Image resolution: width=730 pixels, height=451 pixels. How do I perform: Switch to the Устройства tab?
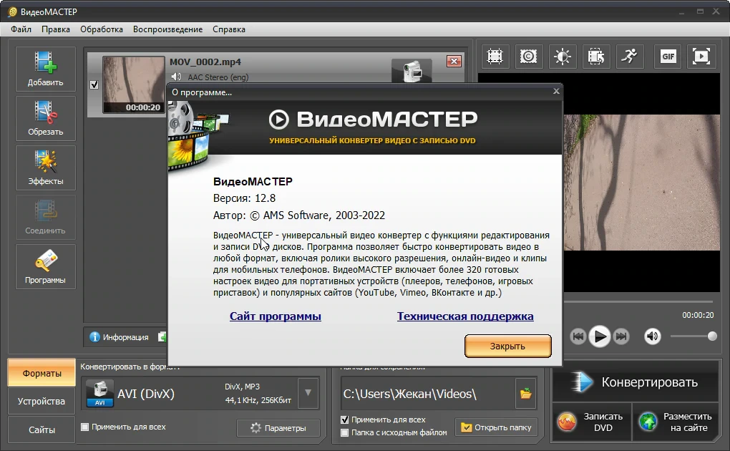point(42,401)
